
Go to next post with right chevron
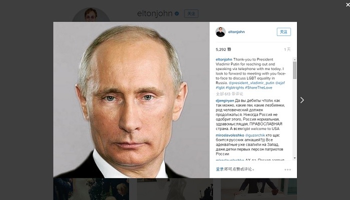302,100
